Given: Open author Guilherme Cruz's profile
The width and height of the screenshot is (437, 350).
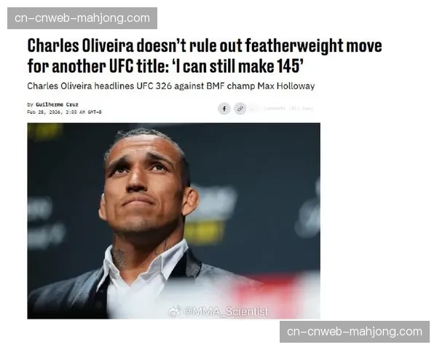Looking at the screenshot, I should pyautogui.click(x=57, y=104).
